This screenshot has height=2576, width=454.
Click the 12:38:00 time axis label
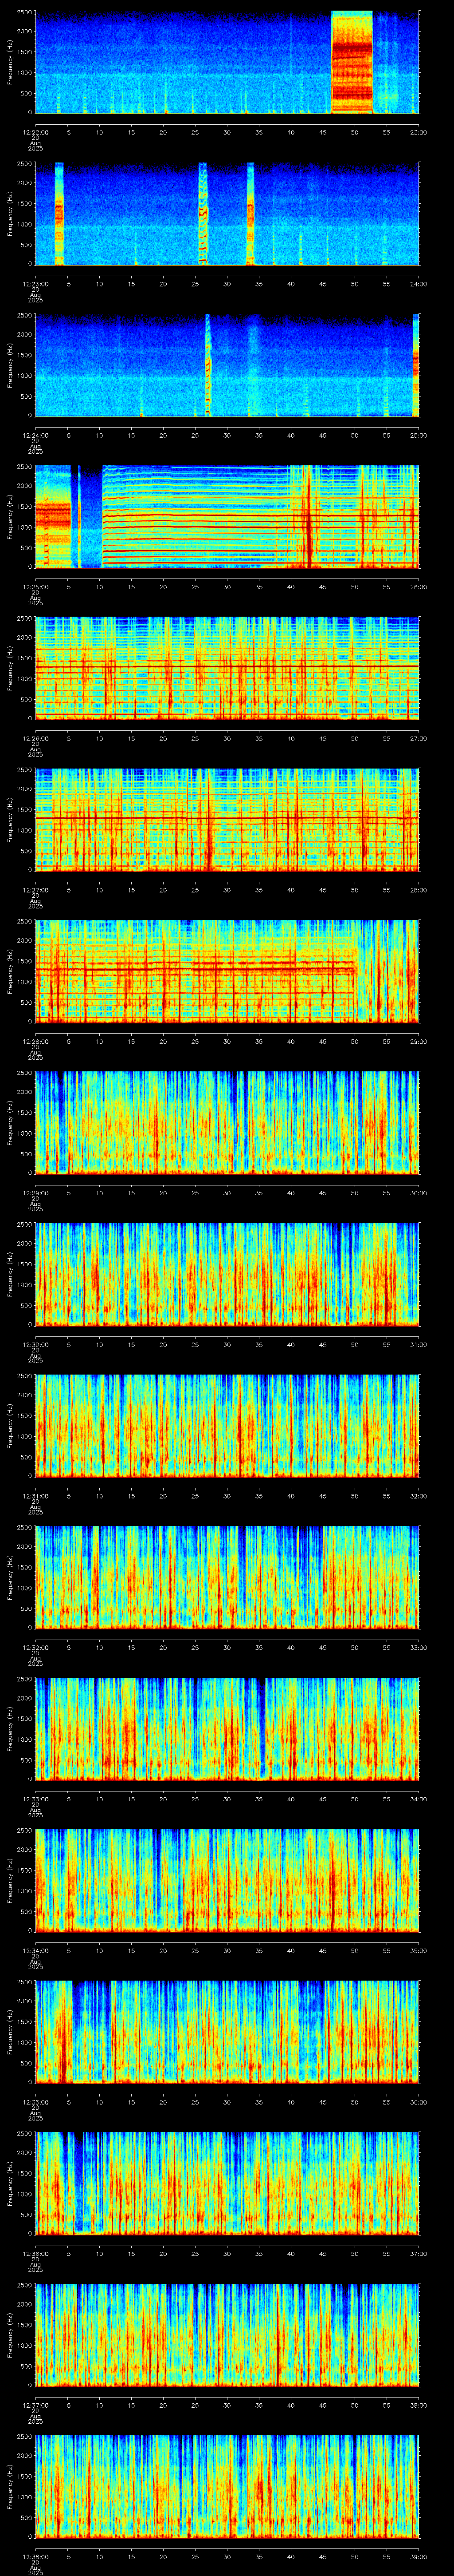point(35,2556)
